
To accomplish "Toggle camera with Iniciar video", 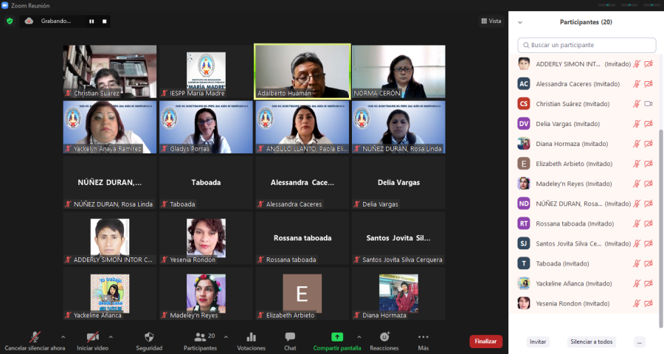I will tap(92, 337).
